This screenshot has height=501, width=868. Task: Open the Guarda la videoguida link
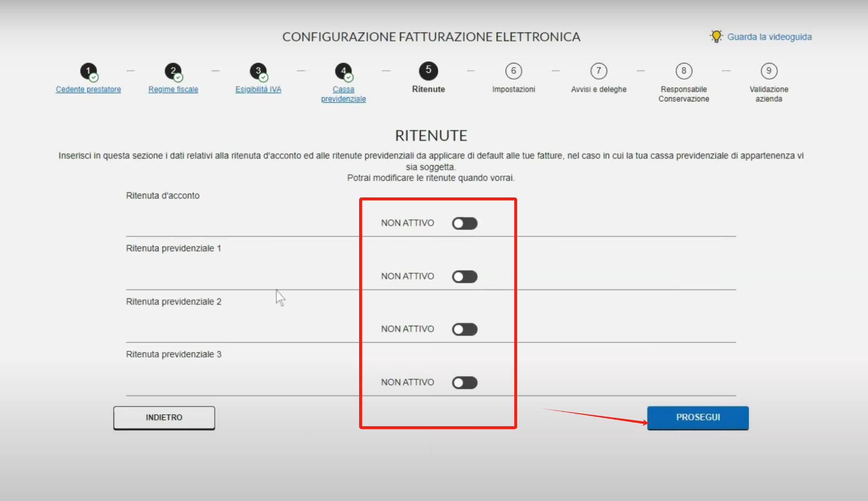pos(769,37)
